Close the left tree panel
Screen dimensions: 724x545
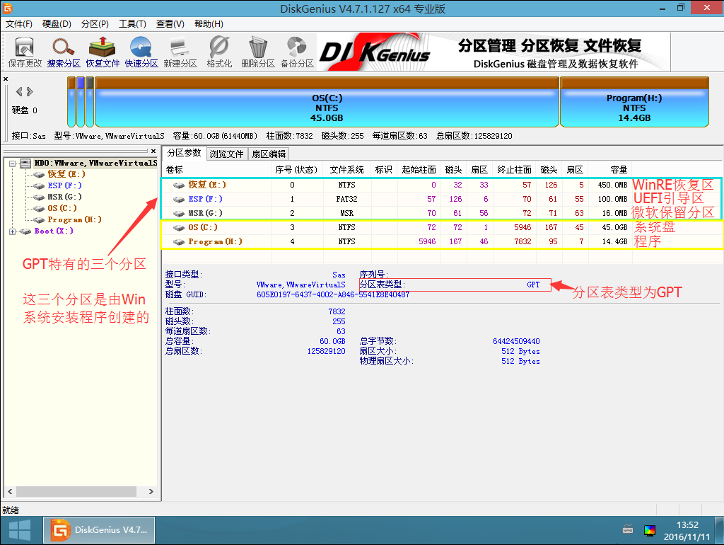153,151
